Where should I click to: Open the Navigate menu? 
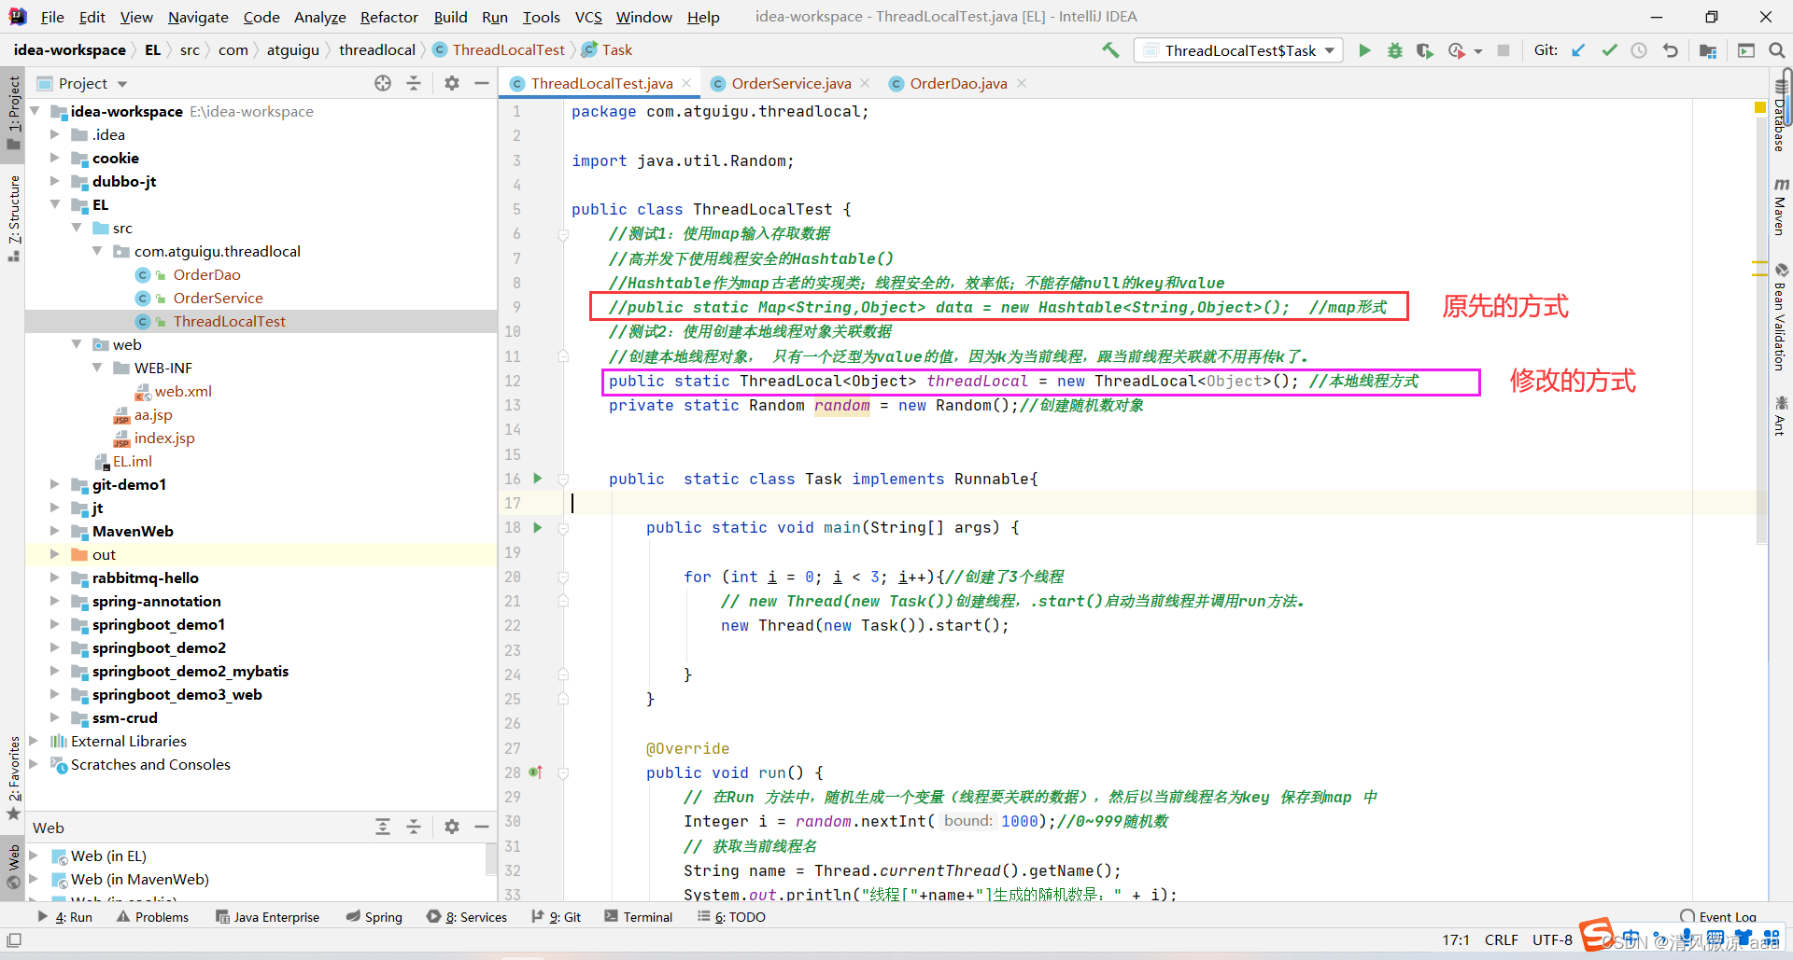tap(198, 17)
